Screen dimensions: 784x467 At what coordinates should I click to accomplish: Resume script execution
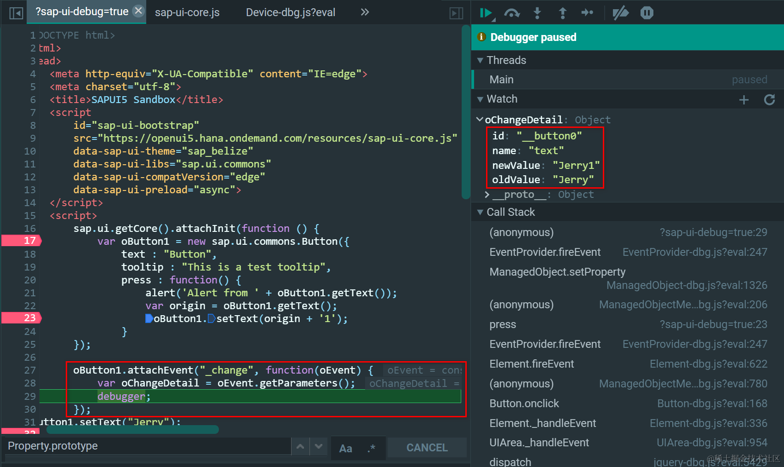pos(486,13)
